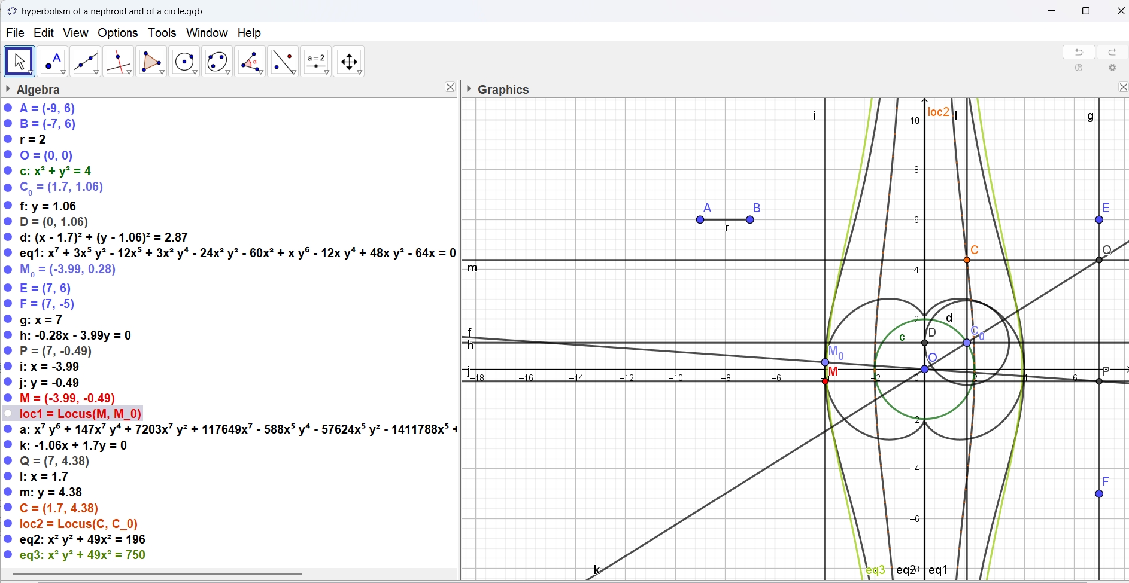The width and height of the screenshot is (1129, 583).
Task: Activate the Move Graphics View tool
Action: (x=349, y=62)
